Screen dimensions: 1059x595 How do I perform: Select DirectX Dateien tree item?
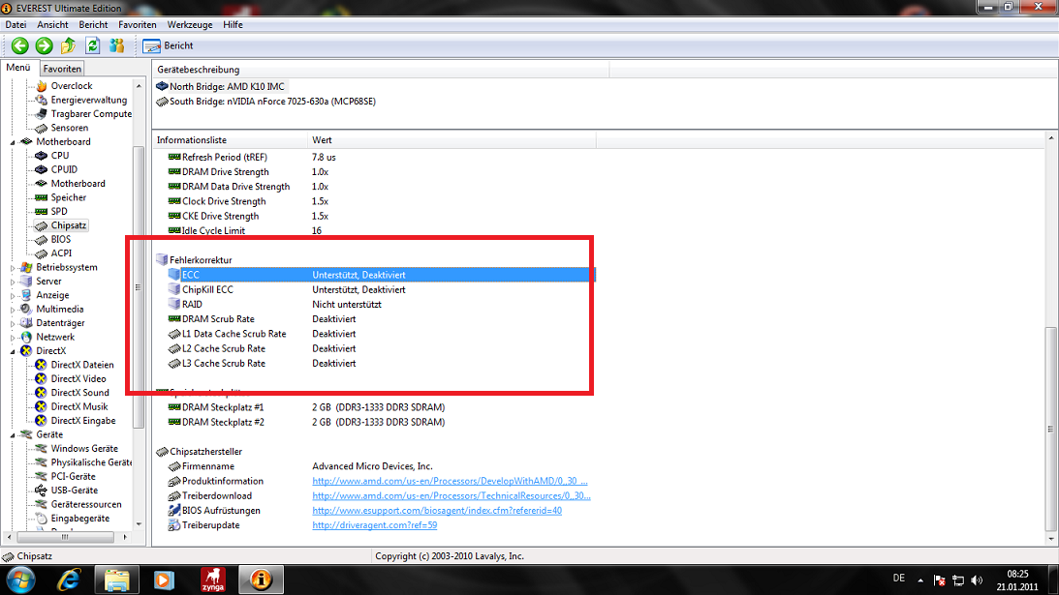(82, 365)
